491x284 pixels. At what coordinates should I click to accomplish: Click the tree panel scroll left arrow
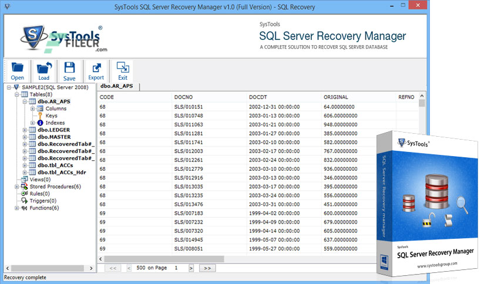(x=8, y=268)
